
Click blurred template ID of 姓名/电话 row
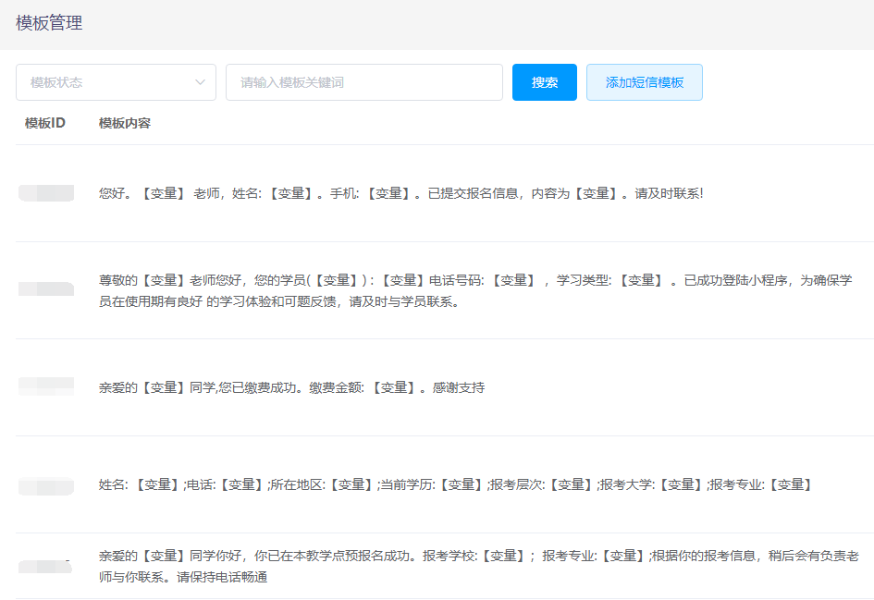[46, 484]
